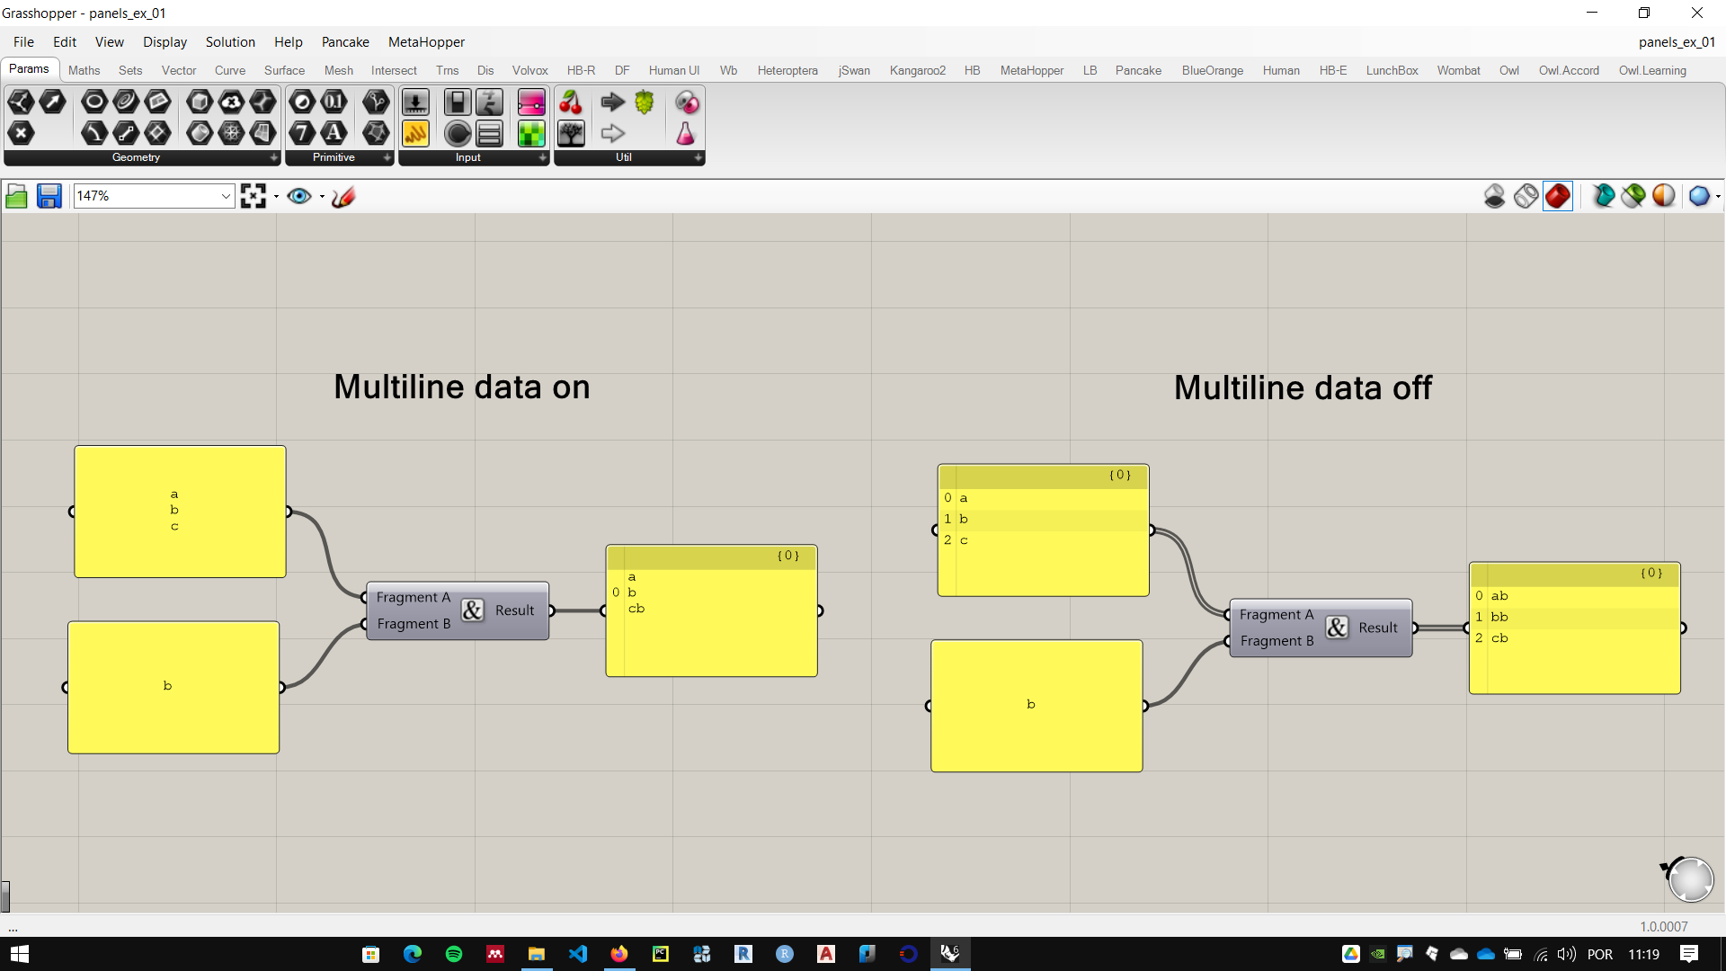The image size is (1726, 971).
Task: Click the Save document floppy icon
Action: pos(49,196)
